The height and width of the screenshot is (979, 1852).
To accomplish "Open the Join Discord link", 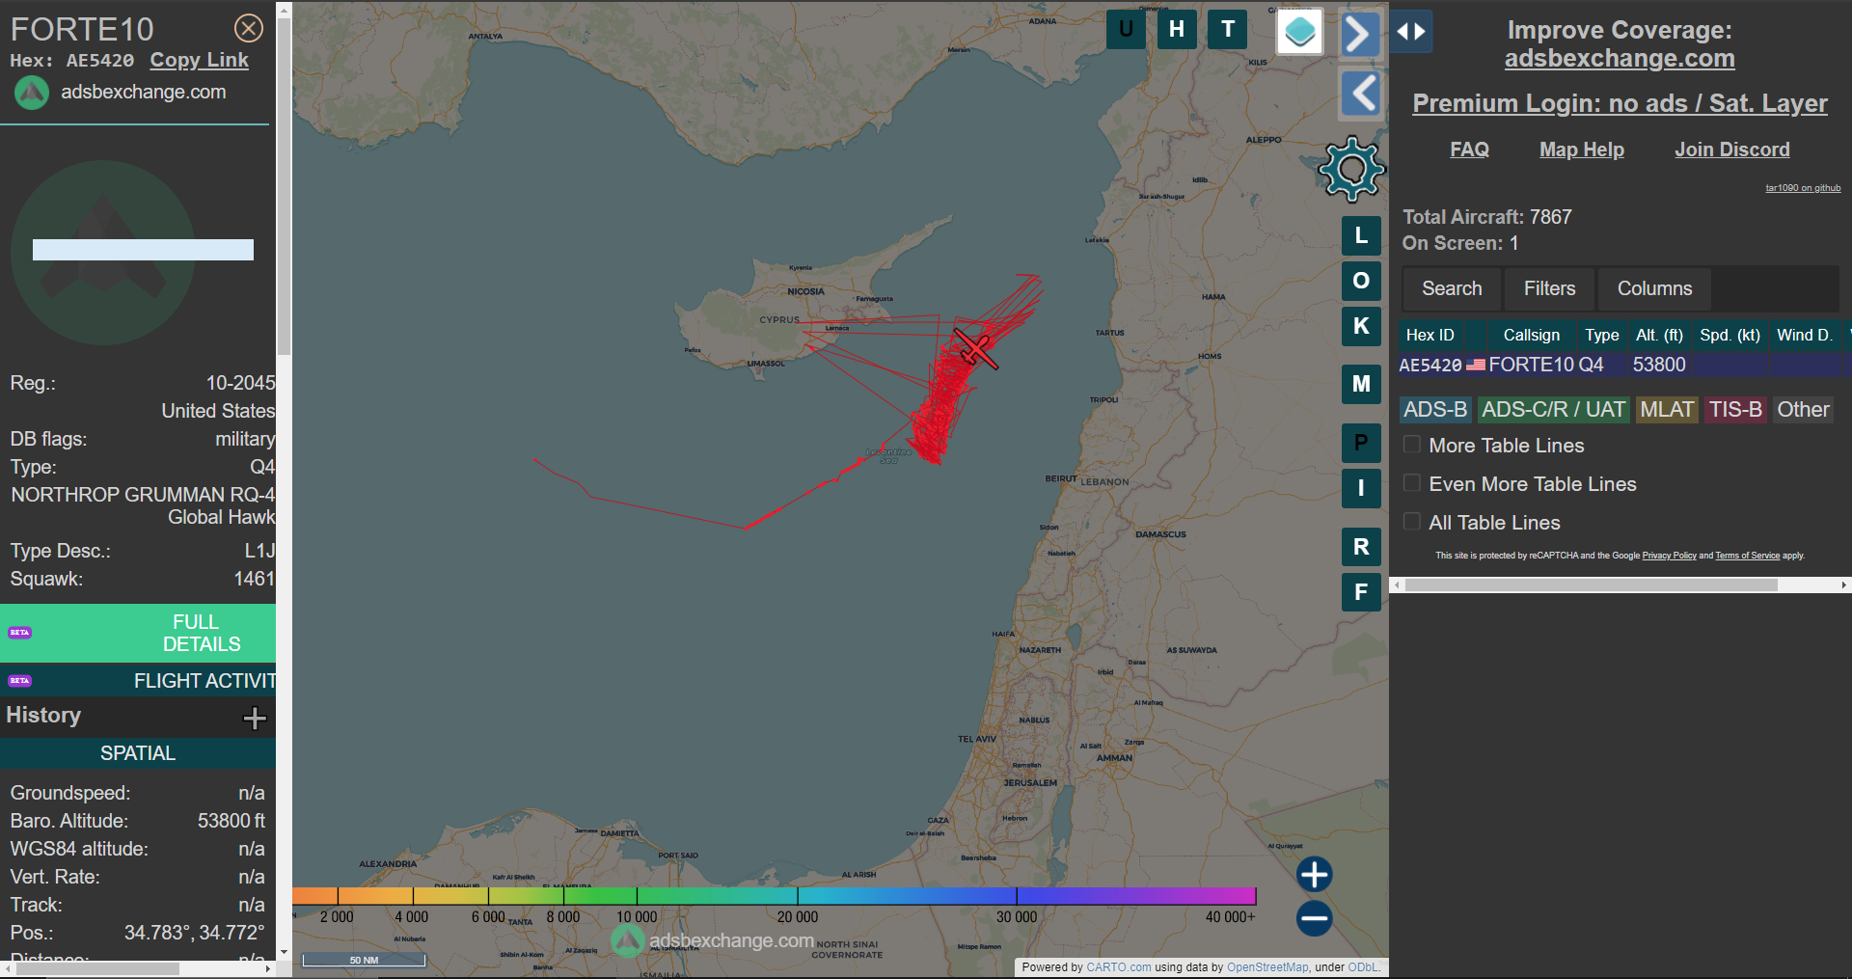I will pyautogui.click(x=1732, y=150).
